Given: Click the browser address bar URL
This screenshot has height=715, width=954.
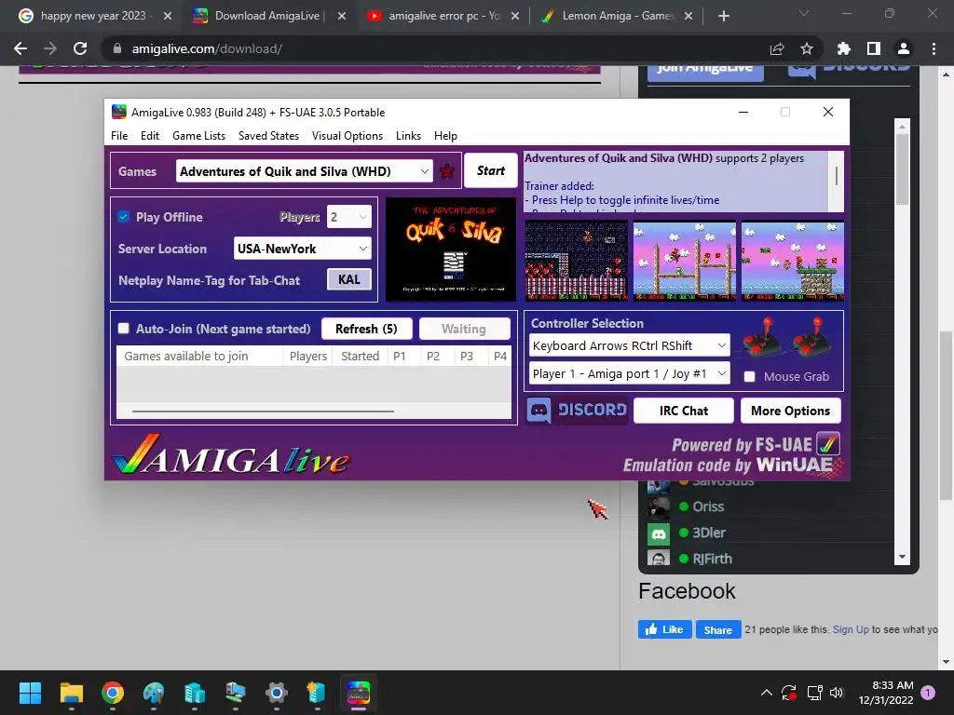Looking at the screenshot, I should (207, 48).
